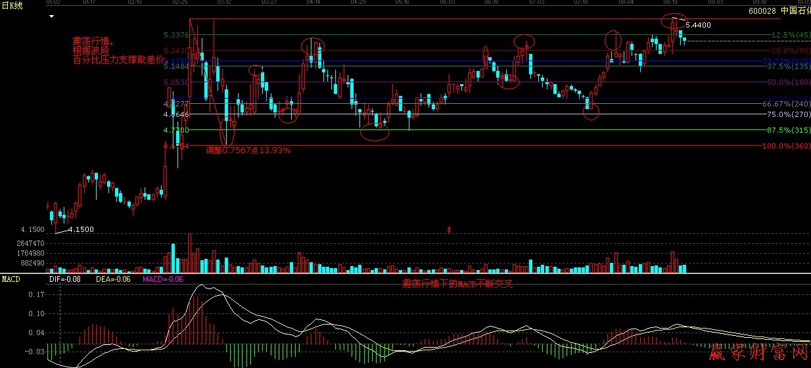Click the magenta MACD=-0.06 value

pos(162,279)
